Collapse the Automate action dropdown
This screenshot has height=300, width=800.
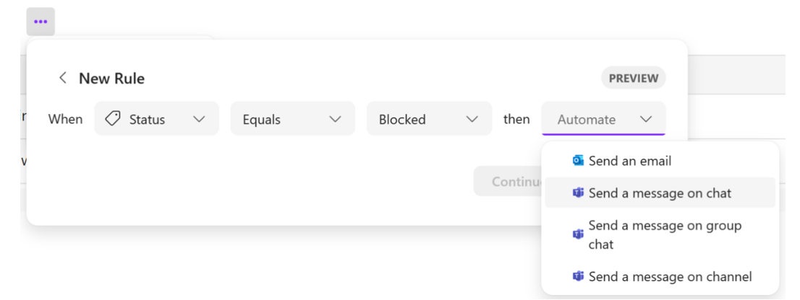click(646, 120)
